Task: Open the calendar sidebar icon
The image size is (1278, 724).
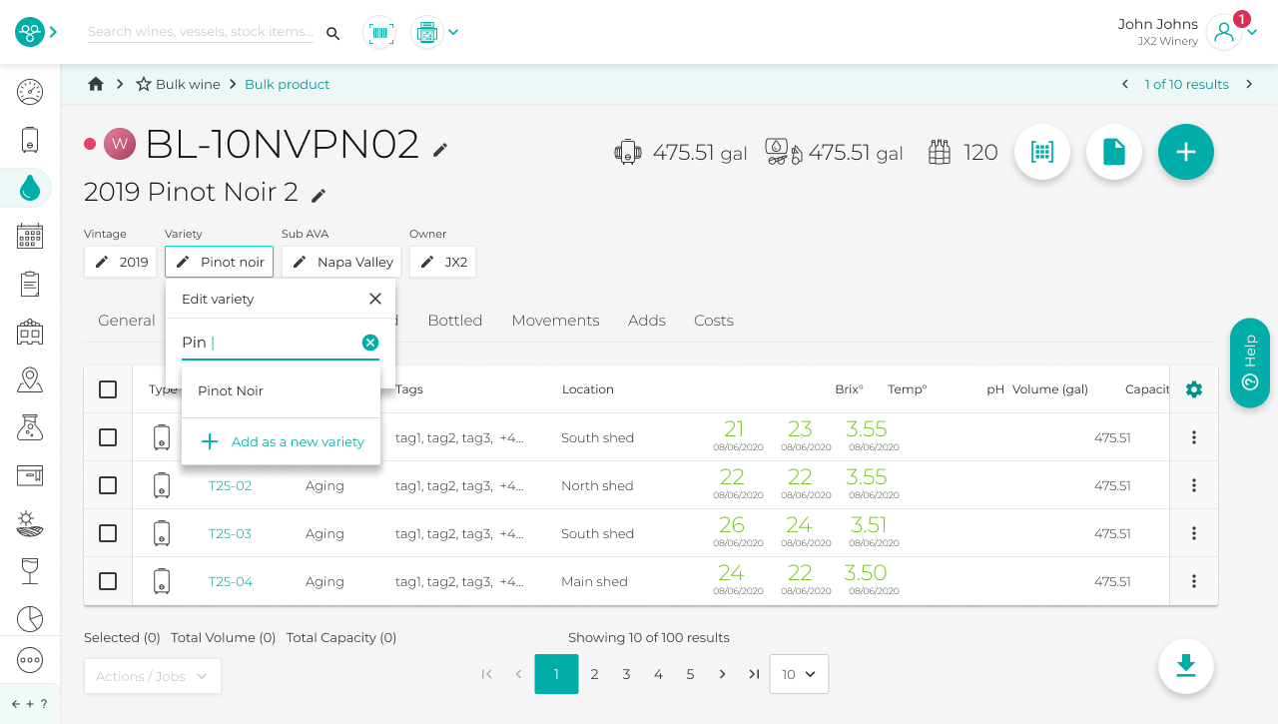Action: coord(30,236)
